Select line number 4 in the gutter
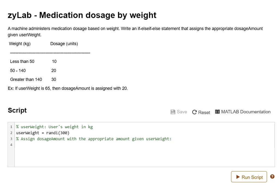 click(11, 145)
